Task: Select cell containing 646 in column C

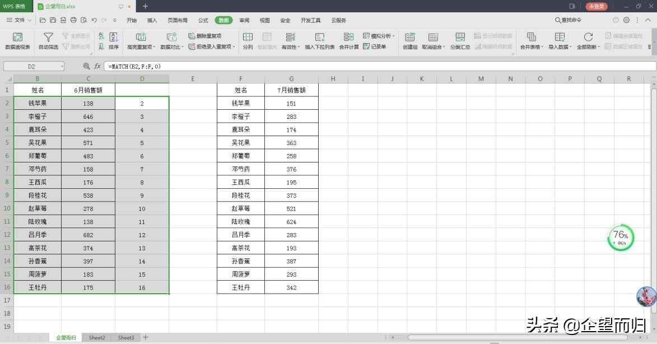Action: click(88, 117)
